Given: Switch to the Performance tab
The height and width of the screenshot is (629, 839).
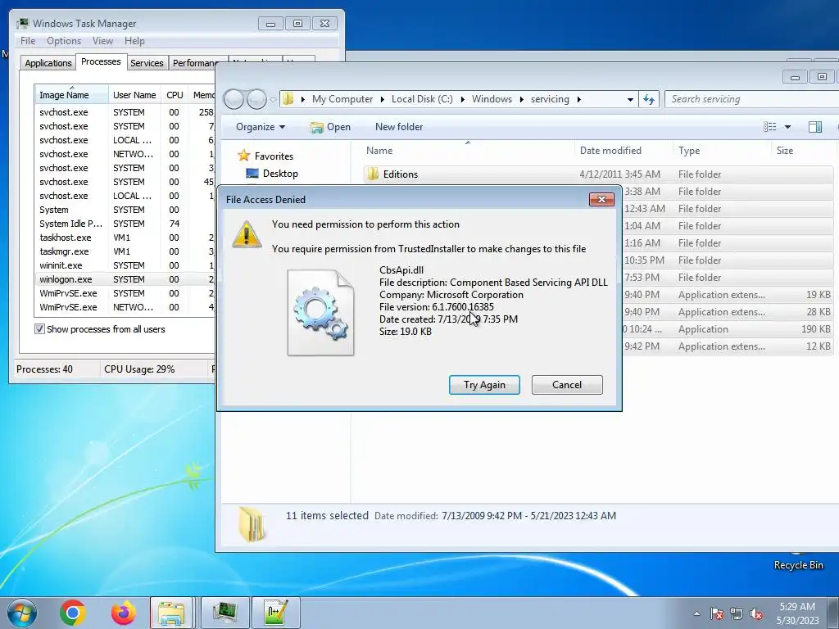Looking at the screenshot, I should click(x=195, y=63).
